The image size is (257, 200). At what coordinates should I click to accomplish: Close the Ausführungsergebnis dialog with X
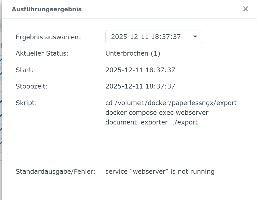click(245, 9)
